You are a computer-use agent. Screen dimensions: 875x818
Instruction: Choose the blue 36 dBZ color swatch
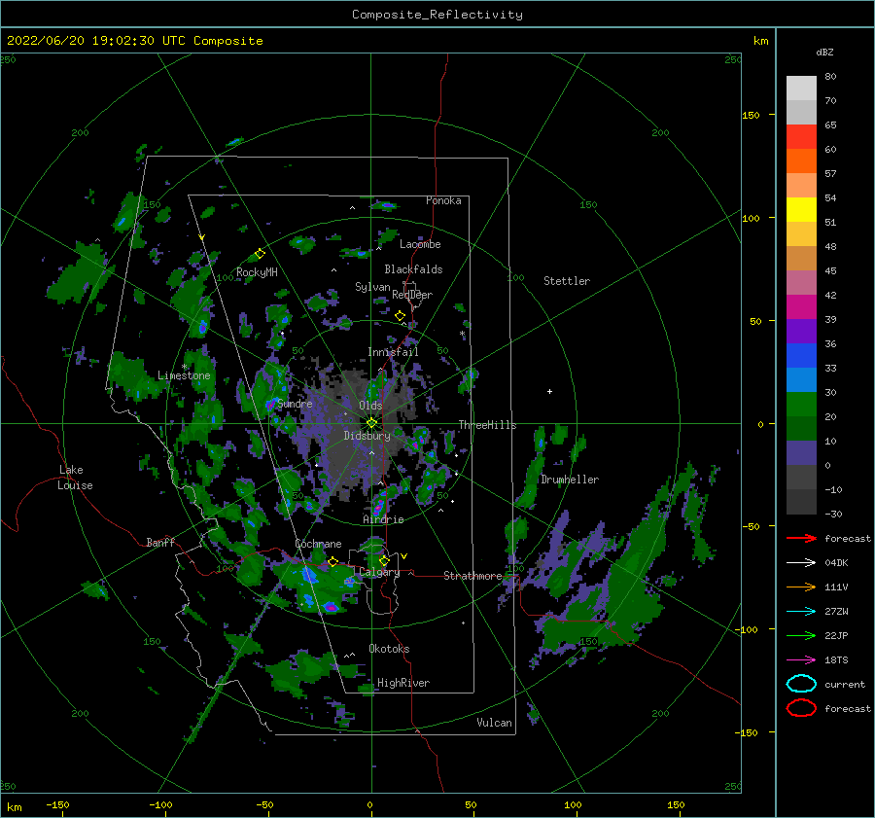(x=801, y=355)
